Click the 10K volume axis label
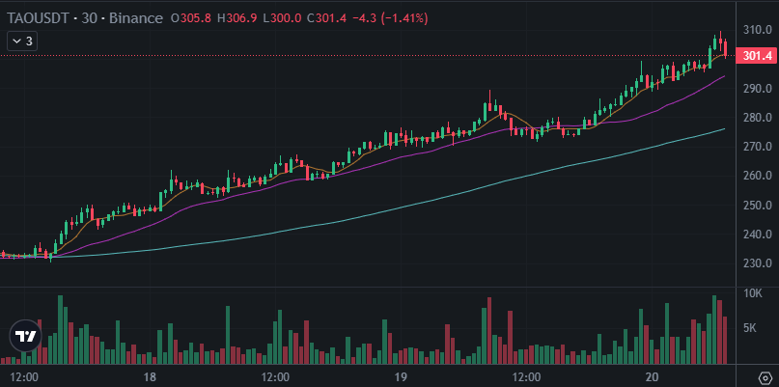Image resolution: width=779 pixels, height=387 pixels. pyautogui.click(x=753, y=294)
